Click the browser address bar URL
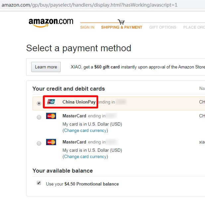 (90, 5)
